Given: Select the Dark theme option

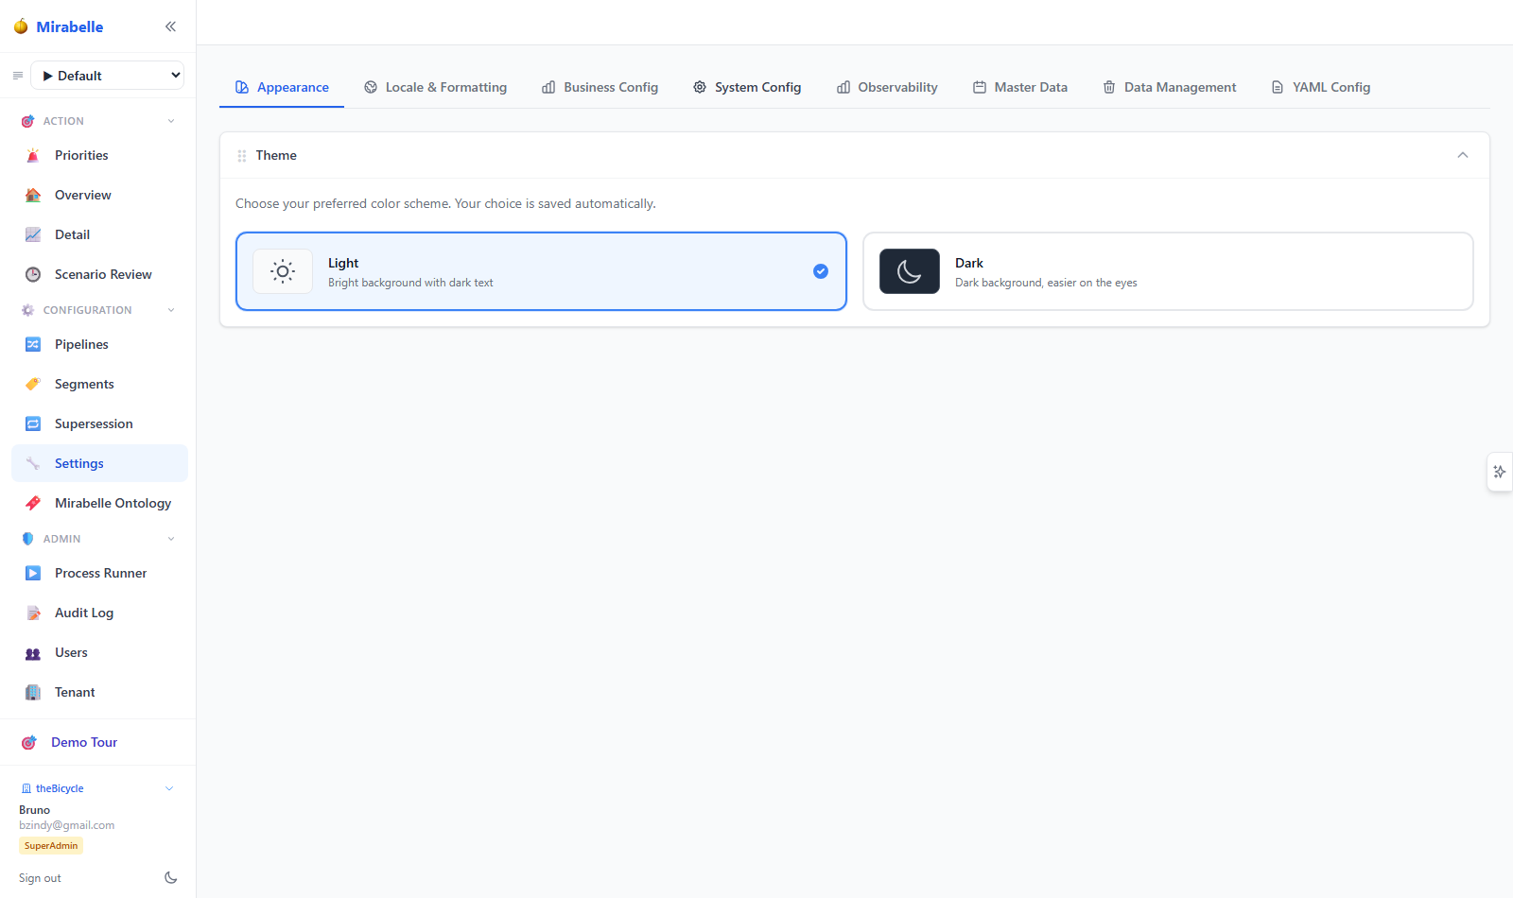Looking at the screenshot, I should click(x=1168, y=271).
